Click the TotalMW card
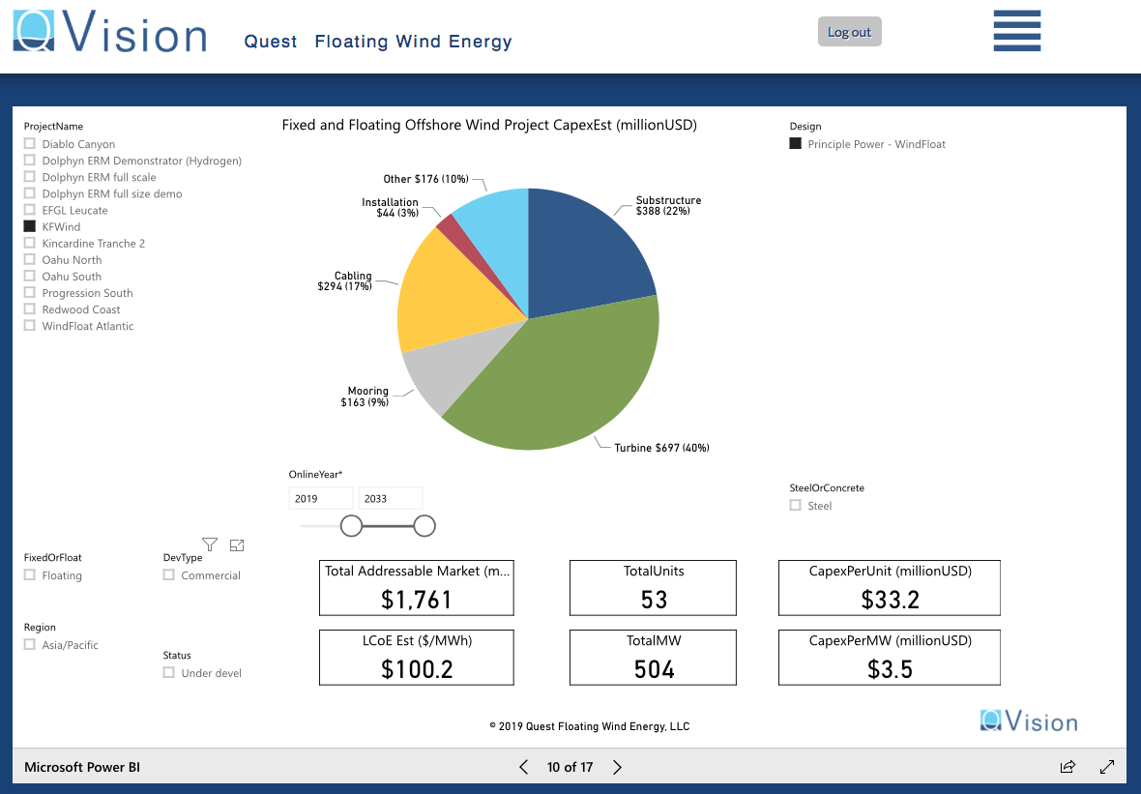The height and width of the screenshot is (794, 1141). [x=653, y=658]
